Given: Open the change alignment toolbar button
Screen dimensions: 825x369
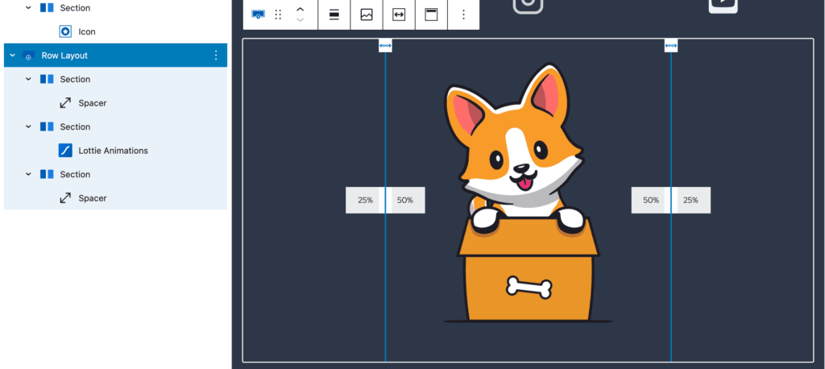Looking at the screenshot, I should point(334,15).
